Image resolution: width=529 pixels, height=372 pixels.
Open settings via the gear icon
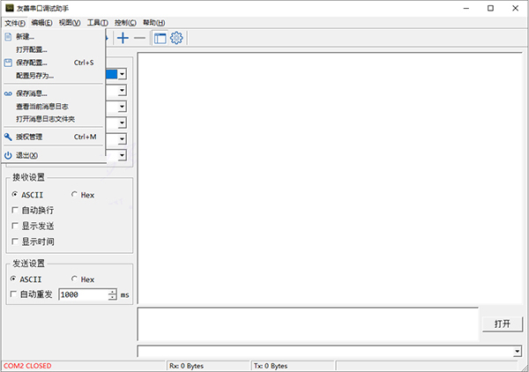click(x=176, y=38)
